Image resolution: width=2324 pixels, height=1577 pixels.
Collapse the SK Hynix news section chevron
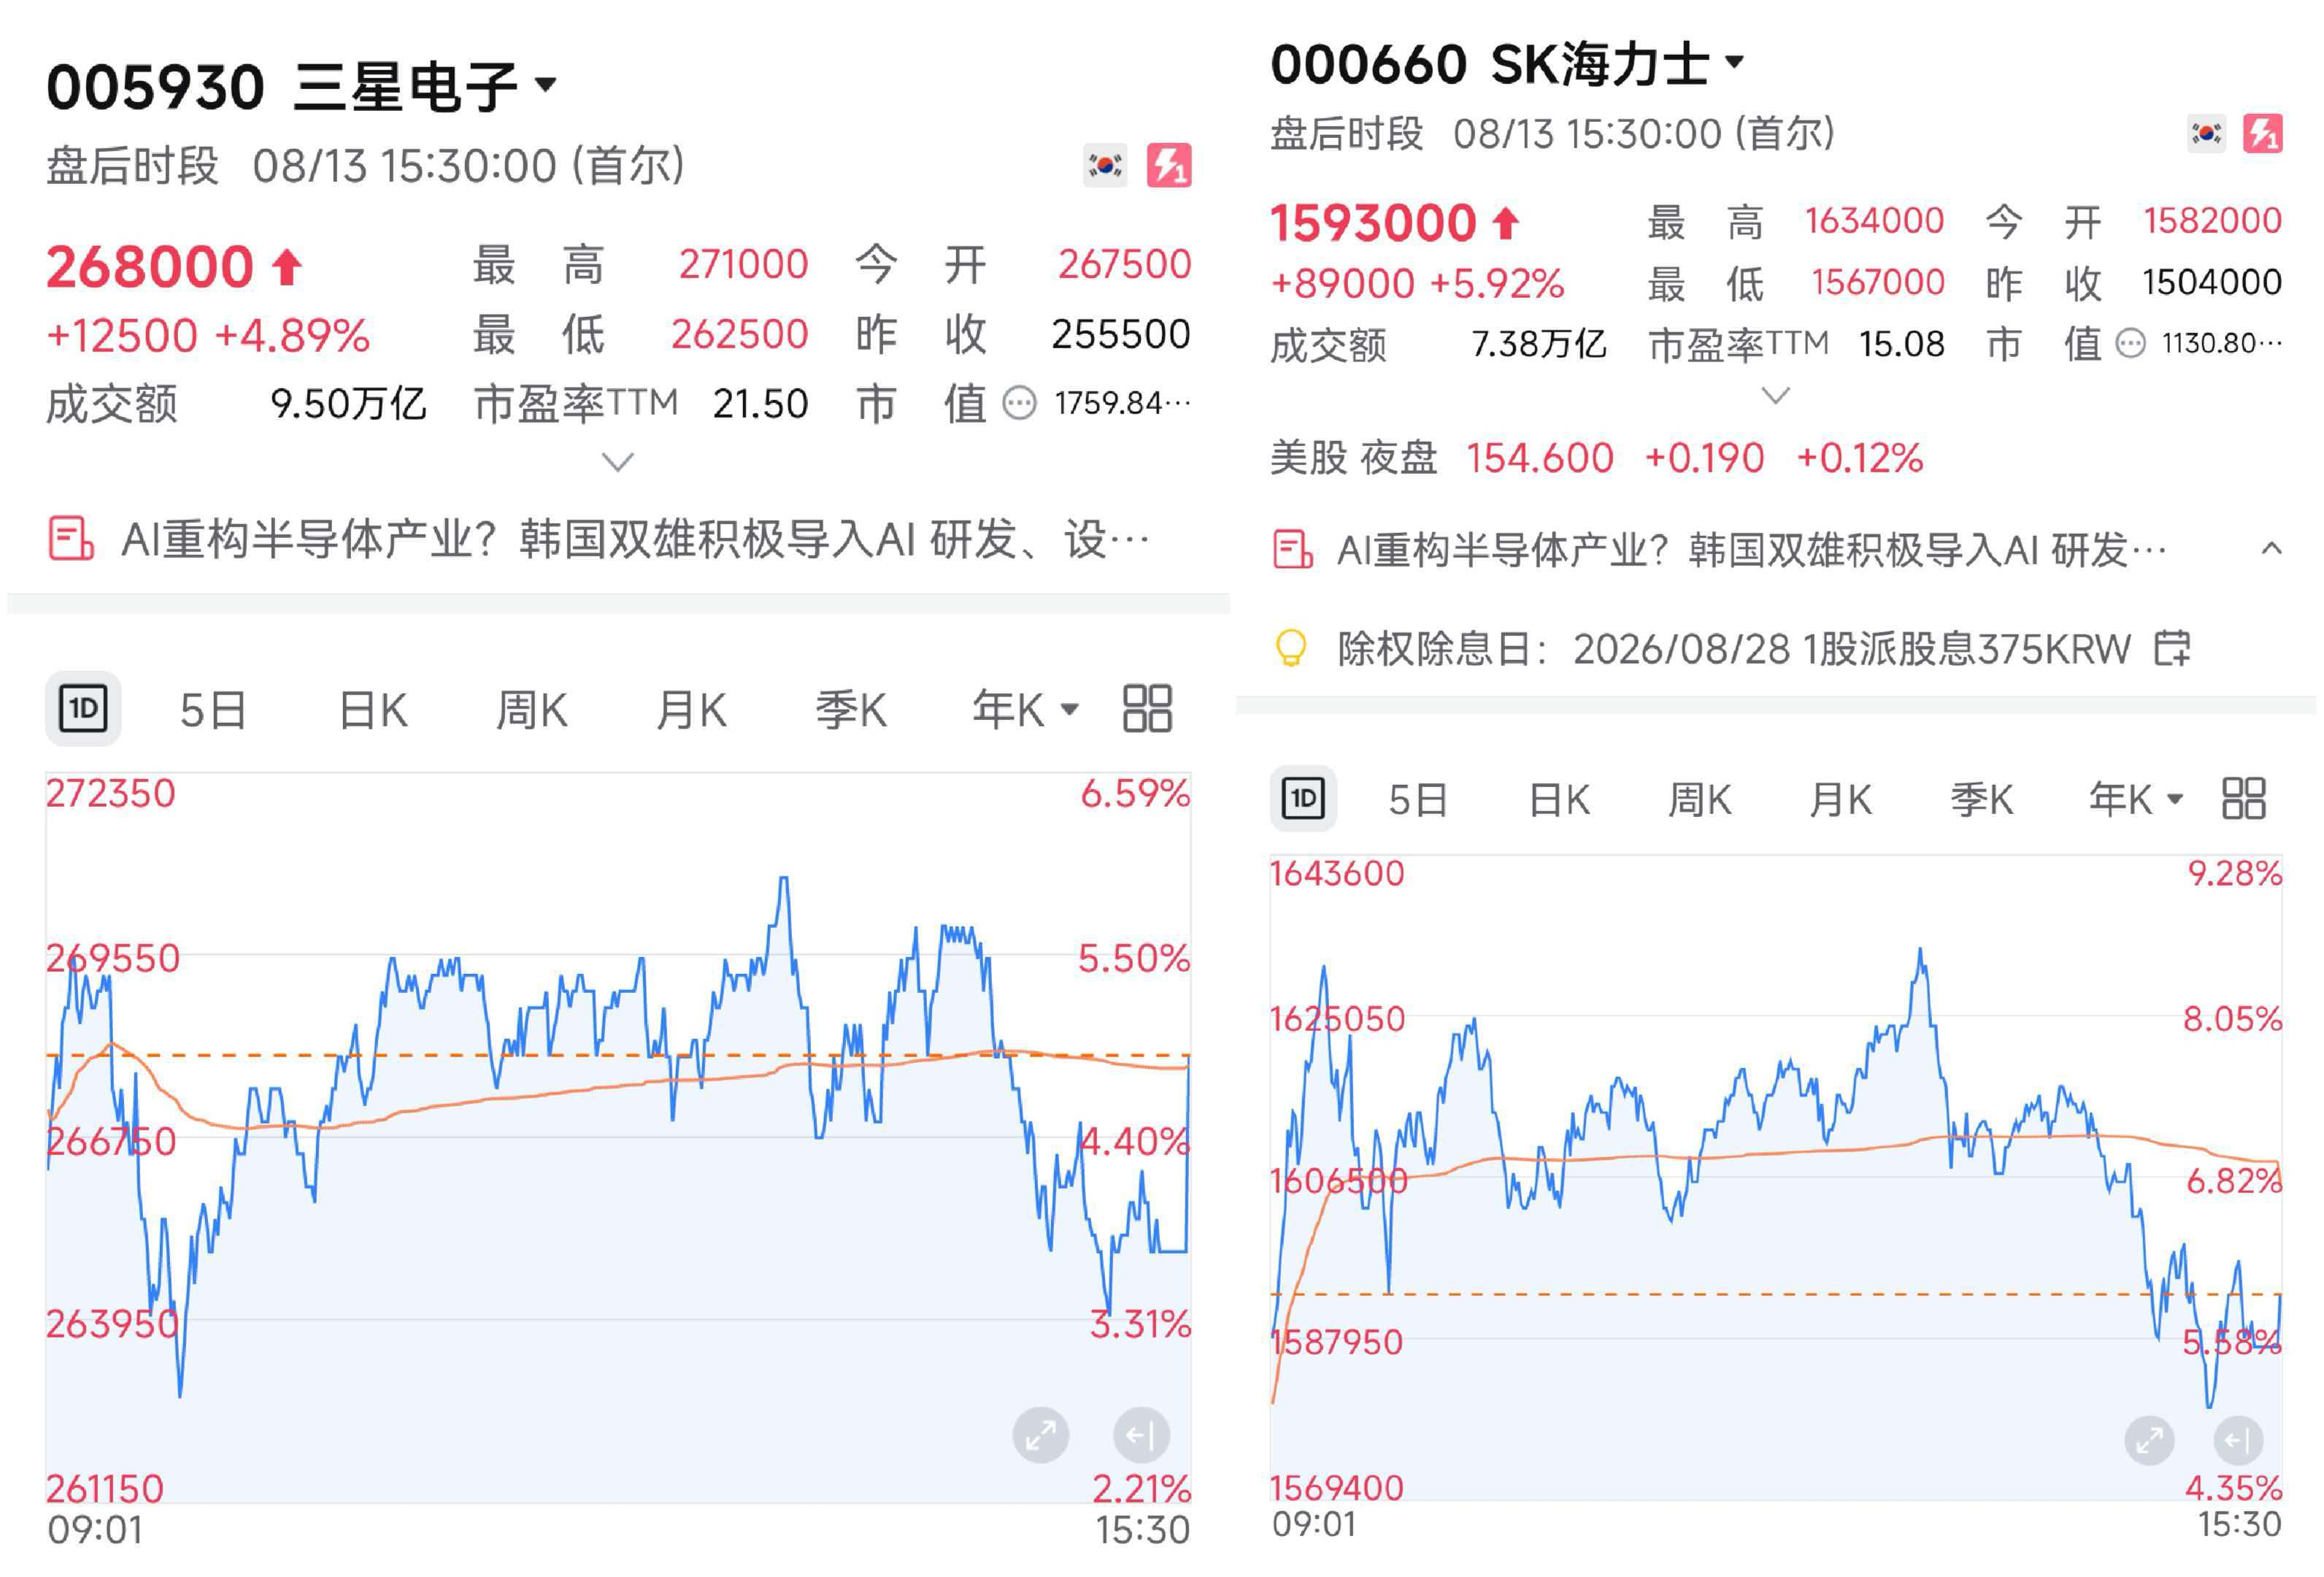pos(2271,548)
